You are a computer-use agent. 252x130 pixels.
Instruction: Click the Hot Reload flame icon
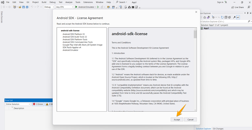click(x=102, y=7)
